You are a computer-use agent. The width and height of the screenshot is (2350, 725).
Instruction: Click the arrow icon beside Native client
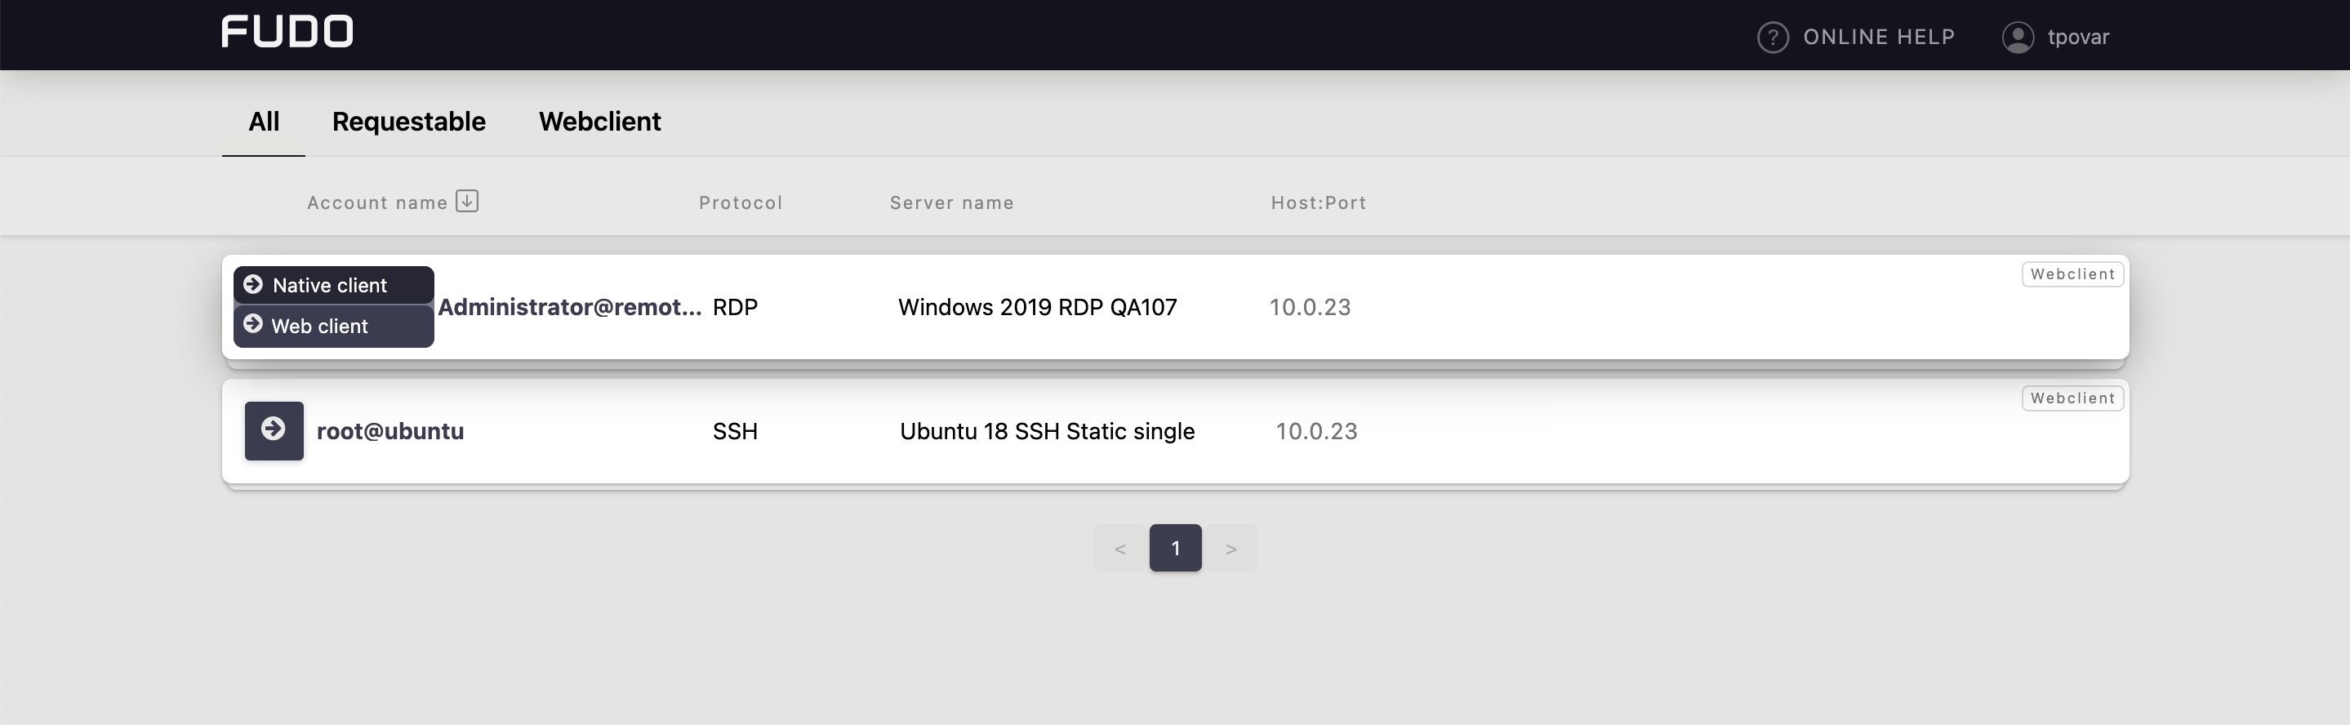click(x=254, y=284)
